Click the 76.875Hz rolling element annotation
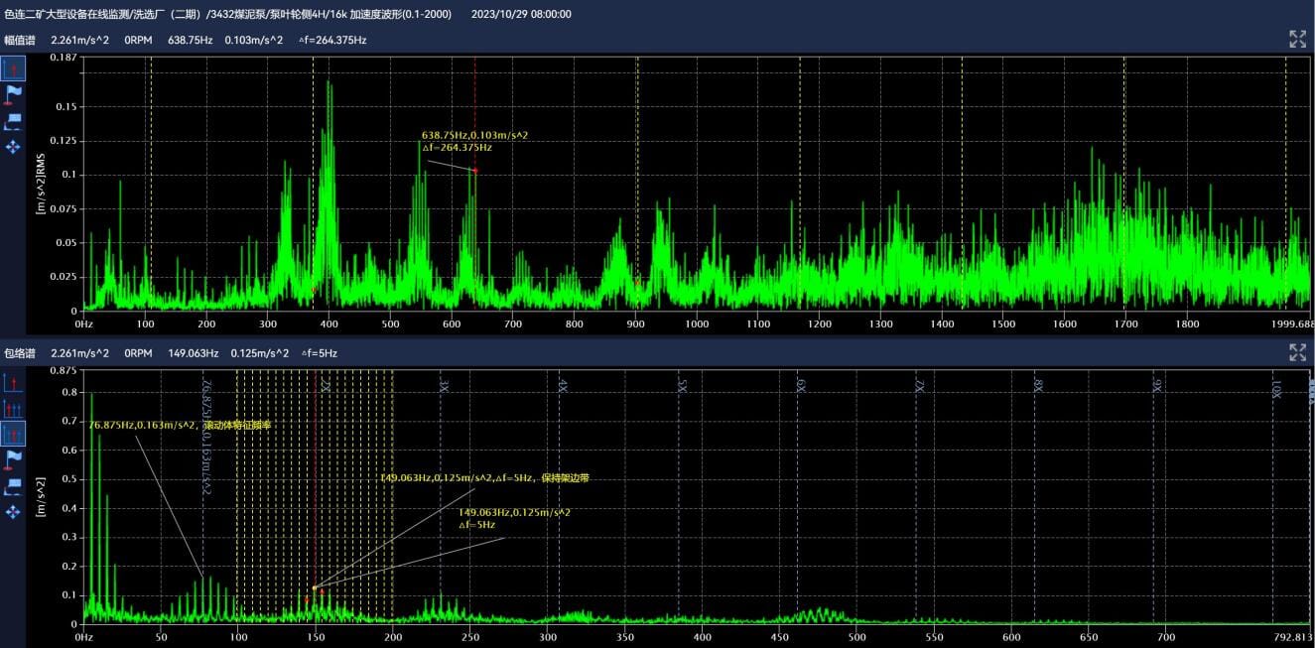This screenshot has height=648, width=1315. pos(180,425)
